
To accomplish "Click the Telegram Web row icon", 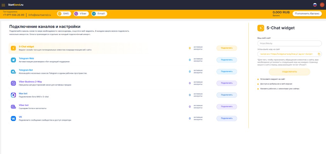I will click(13, 60).
